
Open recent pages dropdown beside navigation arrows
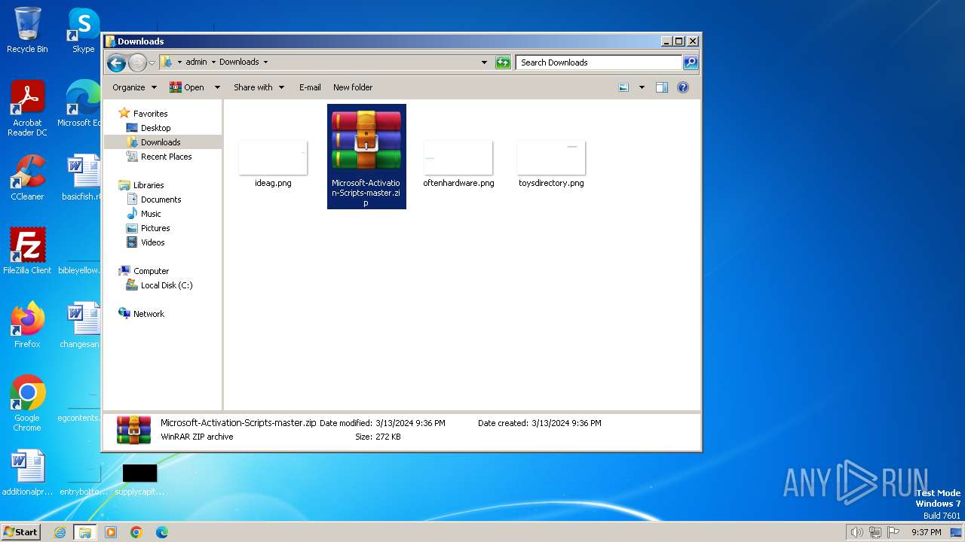[x=152, y=62]
